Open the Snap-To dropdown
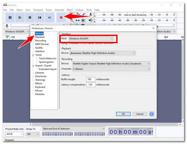 [33, 134]
